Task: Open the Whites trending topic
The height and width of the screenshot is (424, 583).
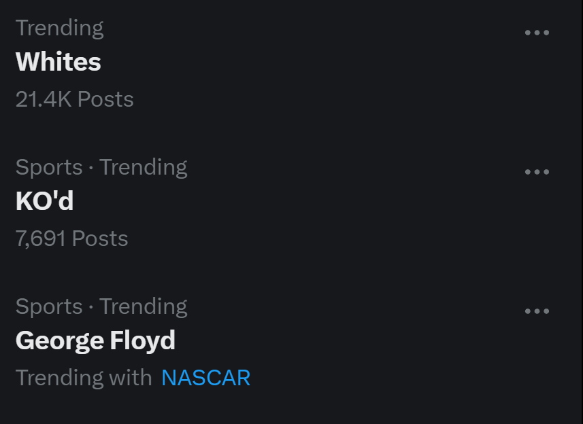Action: (x=59, y=63)
